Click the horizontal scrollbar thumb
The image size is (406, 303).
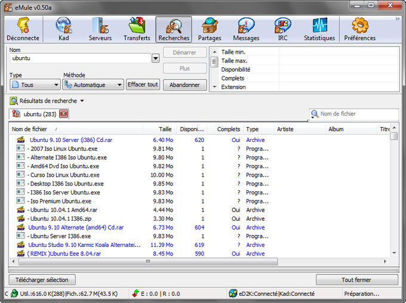148,262
